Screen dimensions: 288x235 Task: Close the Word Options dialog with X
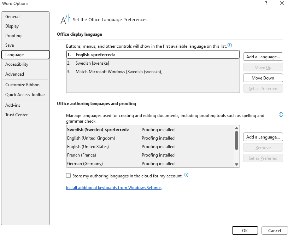tap(282, 3)
